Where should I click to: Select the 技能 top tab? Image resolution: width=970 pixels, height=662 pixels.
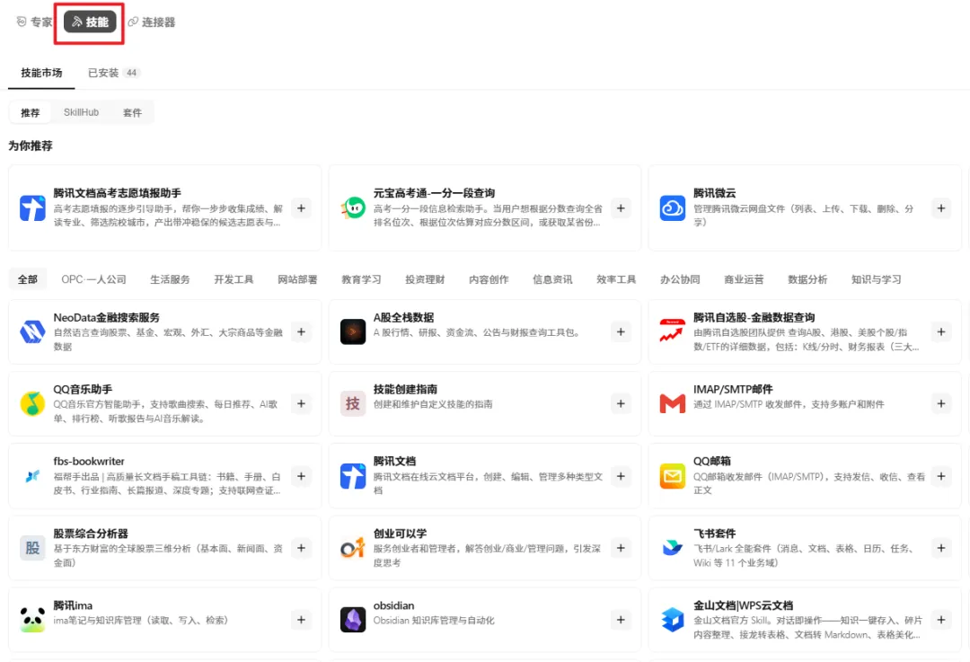coord(90,22)
